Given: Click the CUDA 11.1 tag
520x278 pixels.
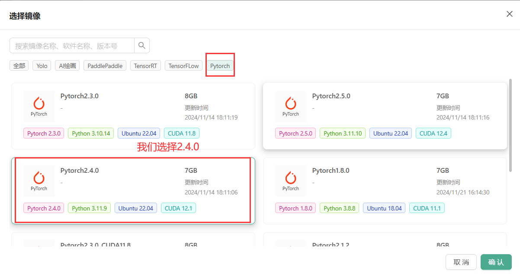Looking at the screenshot, I should pyautogui.click(x=427, y=208).
